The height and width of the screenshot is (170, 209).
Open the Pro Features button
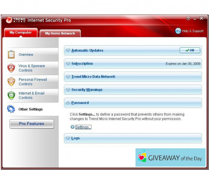click(x=32, y=124)
